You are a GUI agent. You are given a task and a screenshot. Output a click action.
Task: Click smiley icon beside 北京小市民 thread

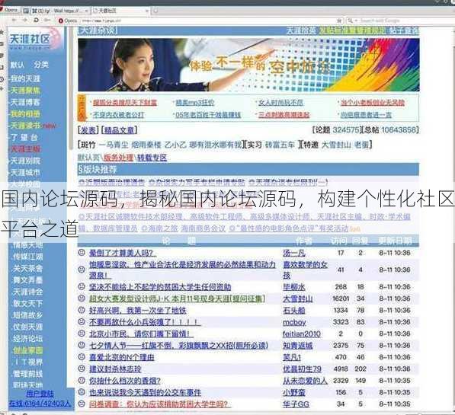[x=82, y=334]
